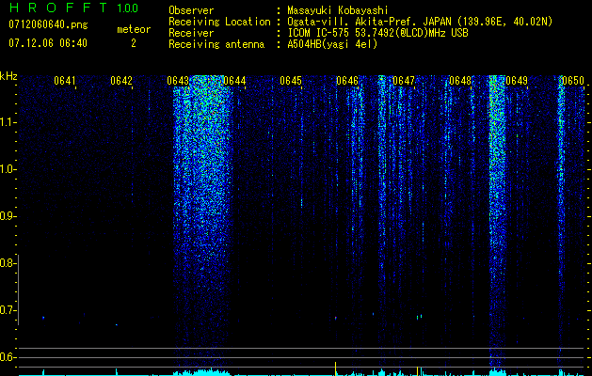Screen dimensions: 592x376
Task: Click the ICOM IC-575 53.7492 MHz USB text
Action: point(377,33)
